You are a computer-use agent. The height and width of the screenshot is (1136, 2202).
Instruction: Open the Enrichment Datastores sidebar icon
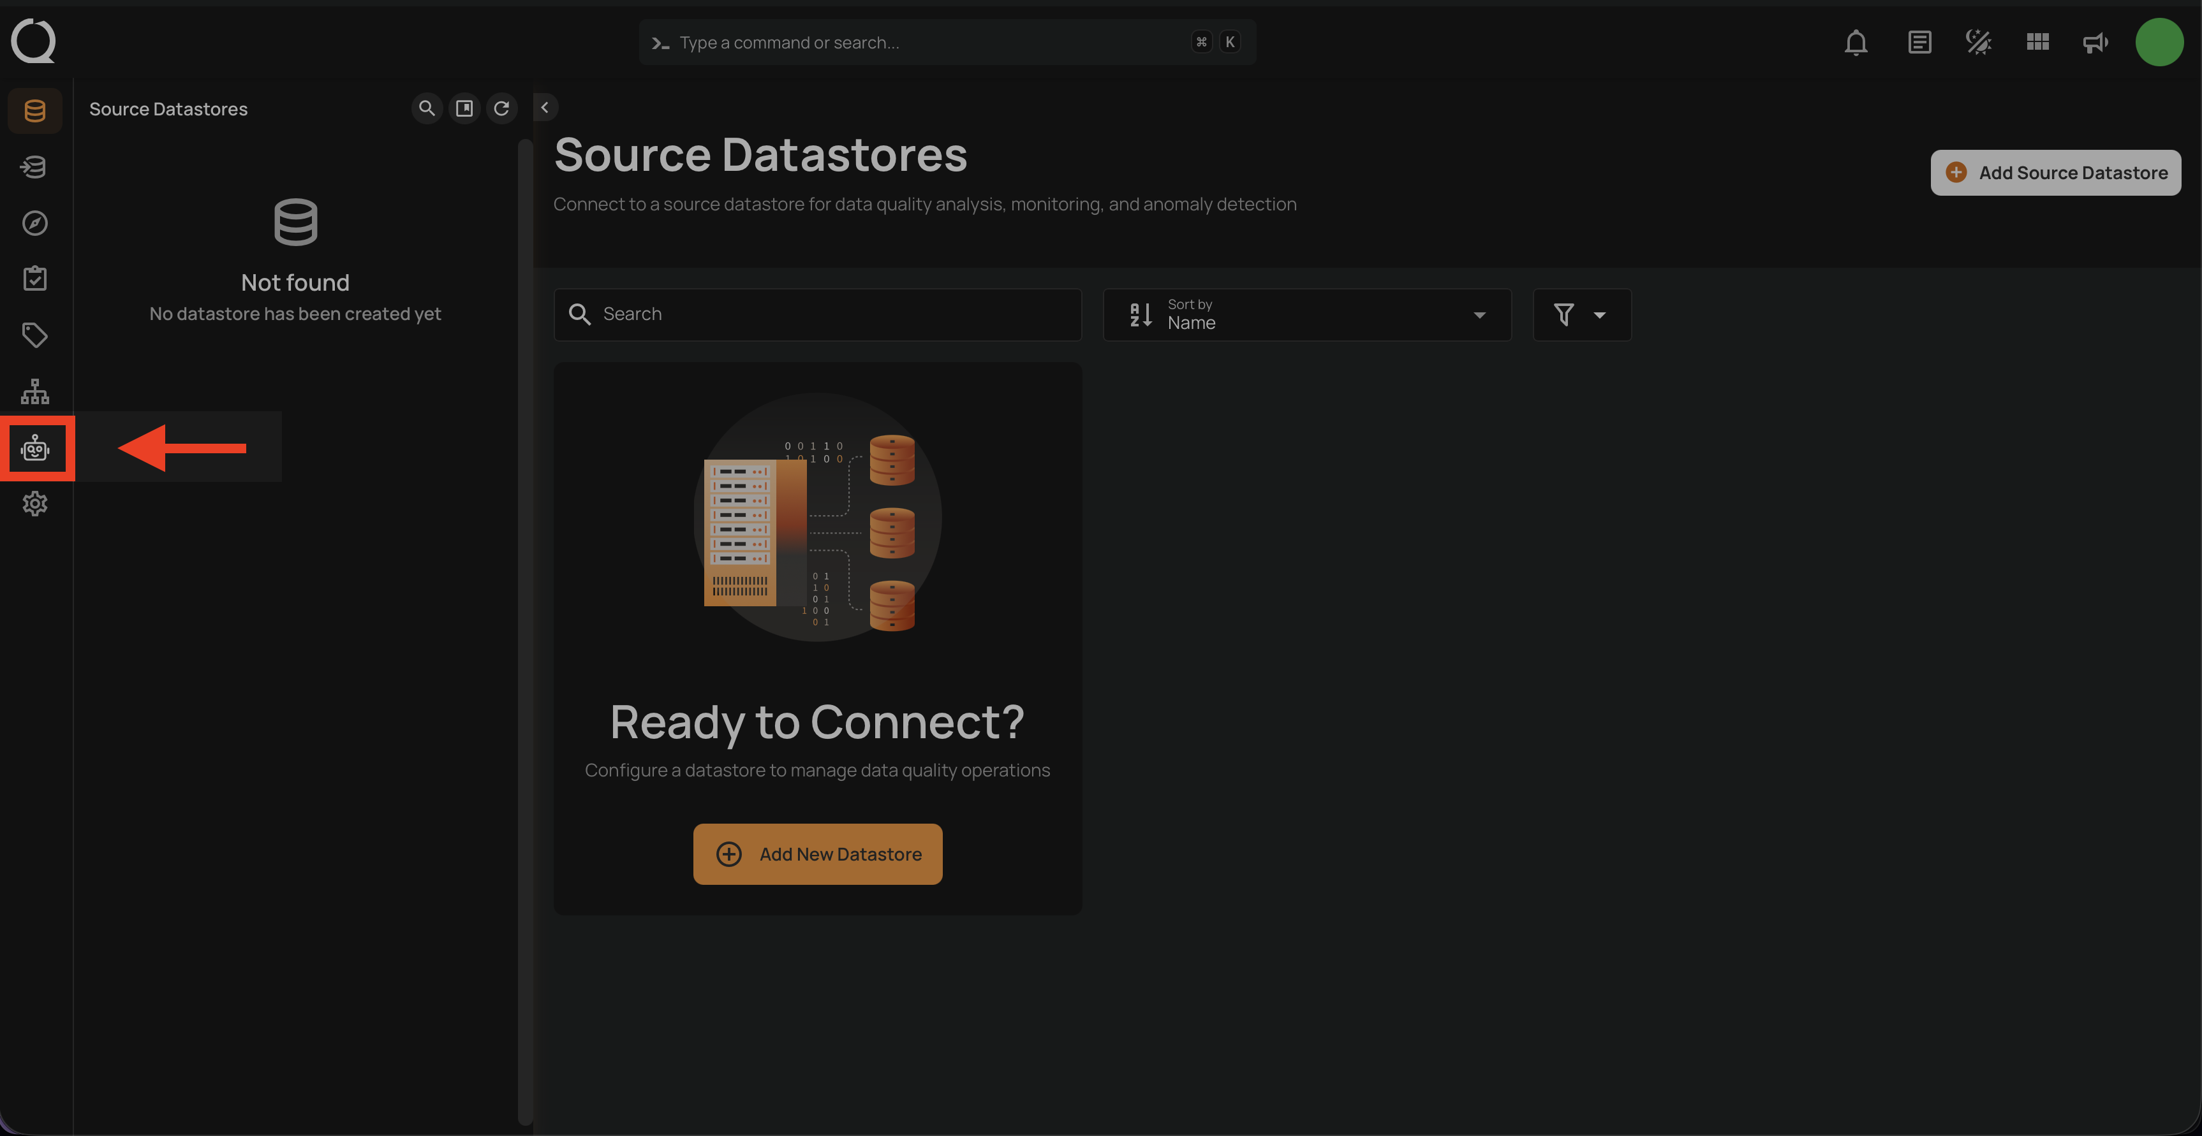pos(35,168)
